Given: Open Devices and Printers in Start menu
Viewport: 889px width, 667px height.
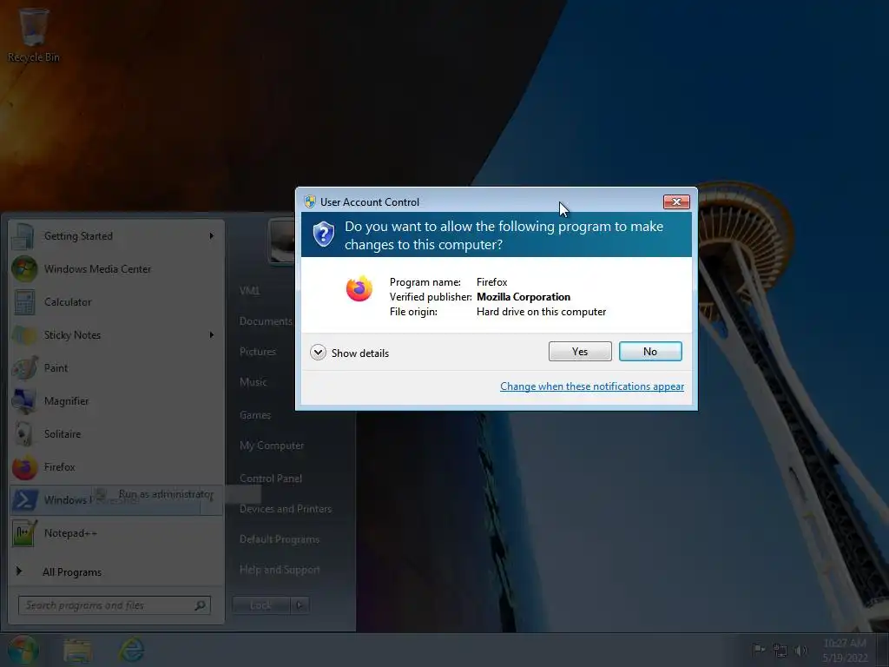Looking at the screenshot, I should click(x=285, y=509).
